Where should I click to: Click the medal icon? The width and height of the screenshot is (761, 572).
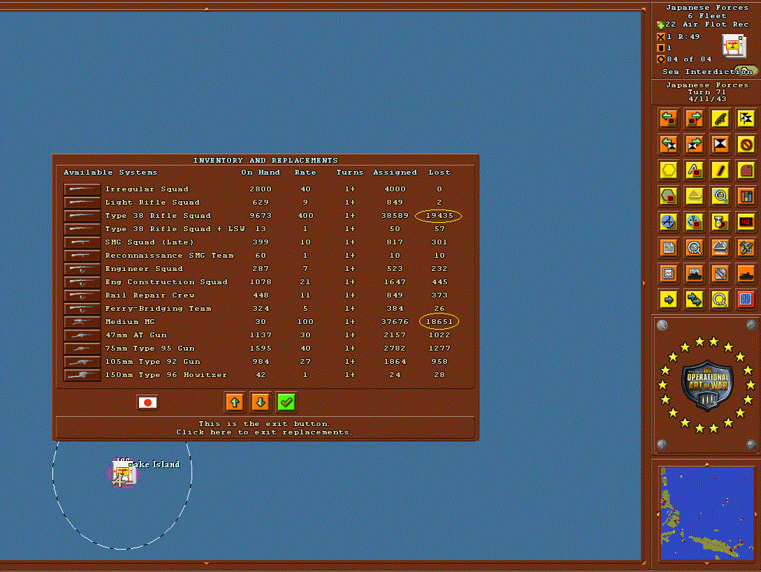click(720, 222)
